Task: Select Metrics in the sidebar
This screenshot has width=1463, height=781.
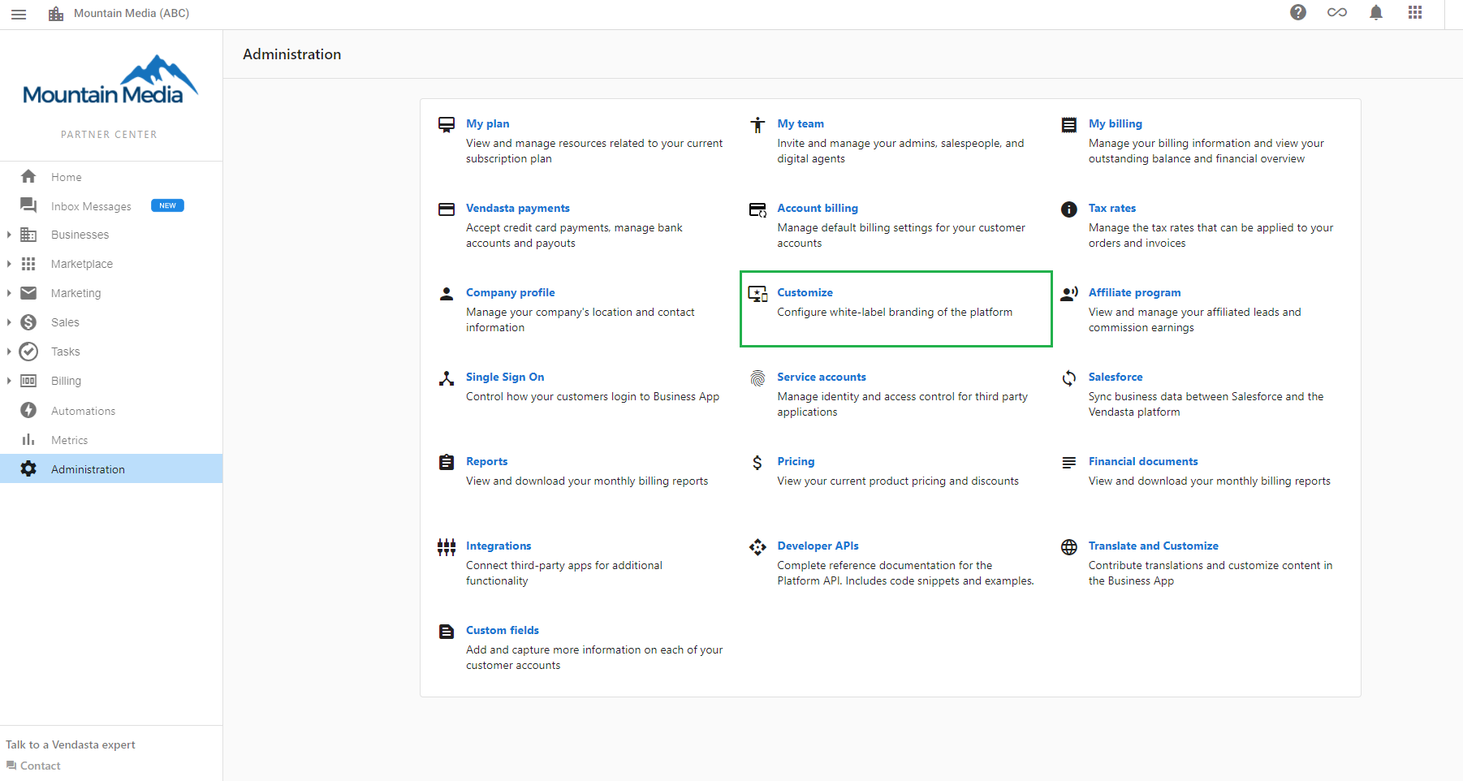Action: (111, 439)
